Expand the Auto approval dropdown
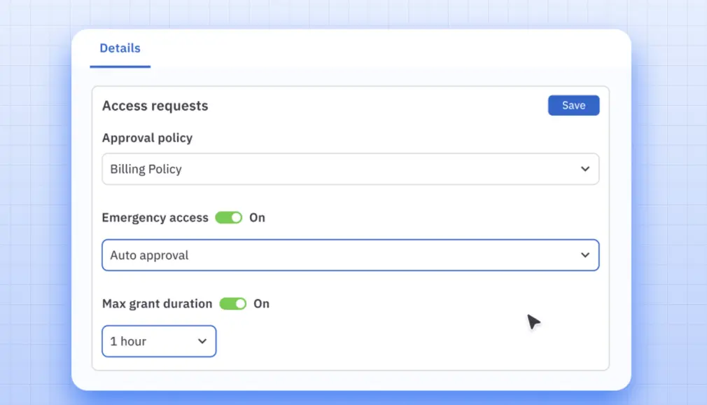The width and height of the screenshot is (707, 405). pyautogui.click(x=350, y=255)
